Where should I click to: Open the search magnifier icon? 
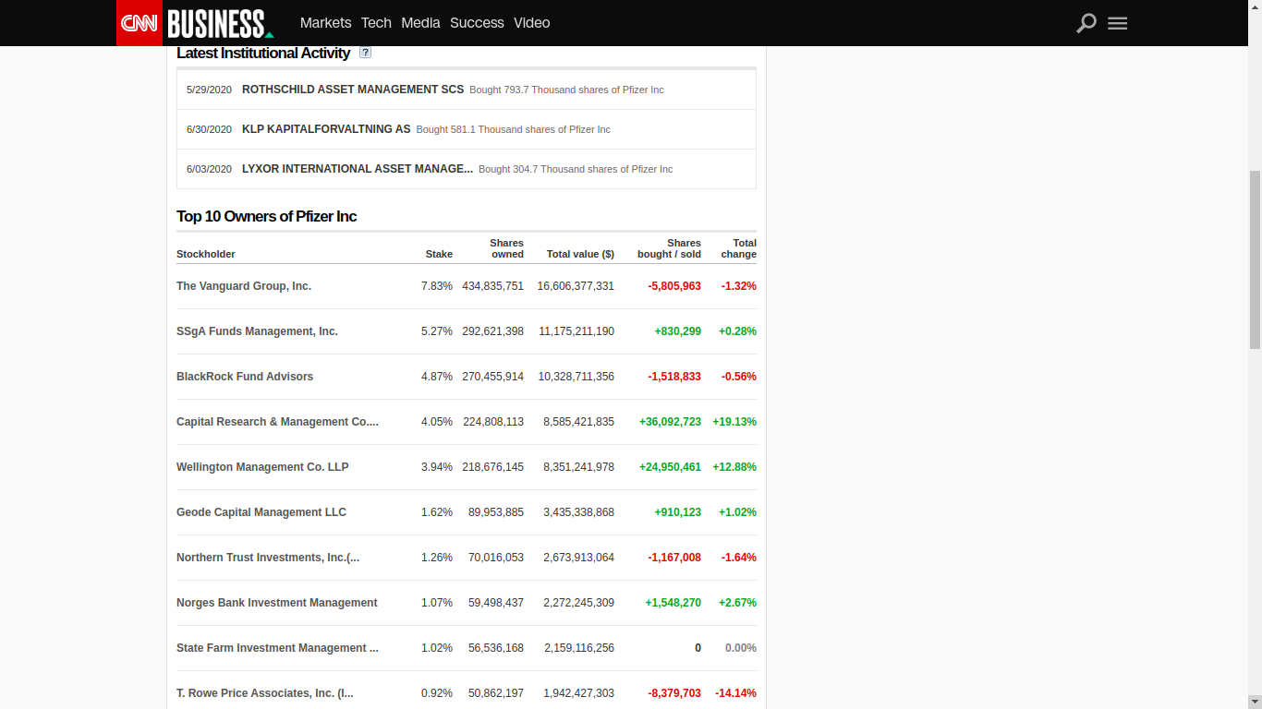point(1086,23)
